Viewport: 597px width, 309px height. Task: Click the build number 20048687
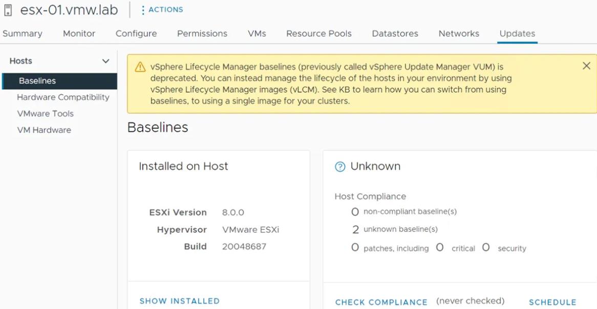(244, 247)
